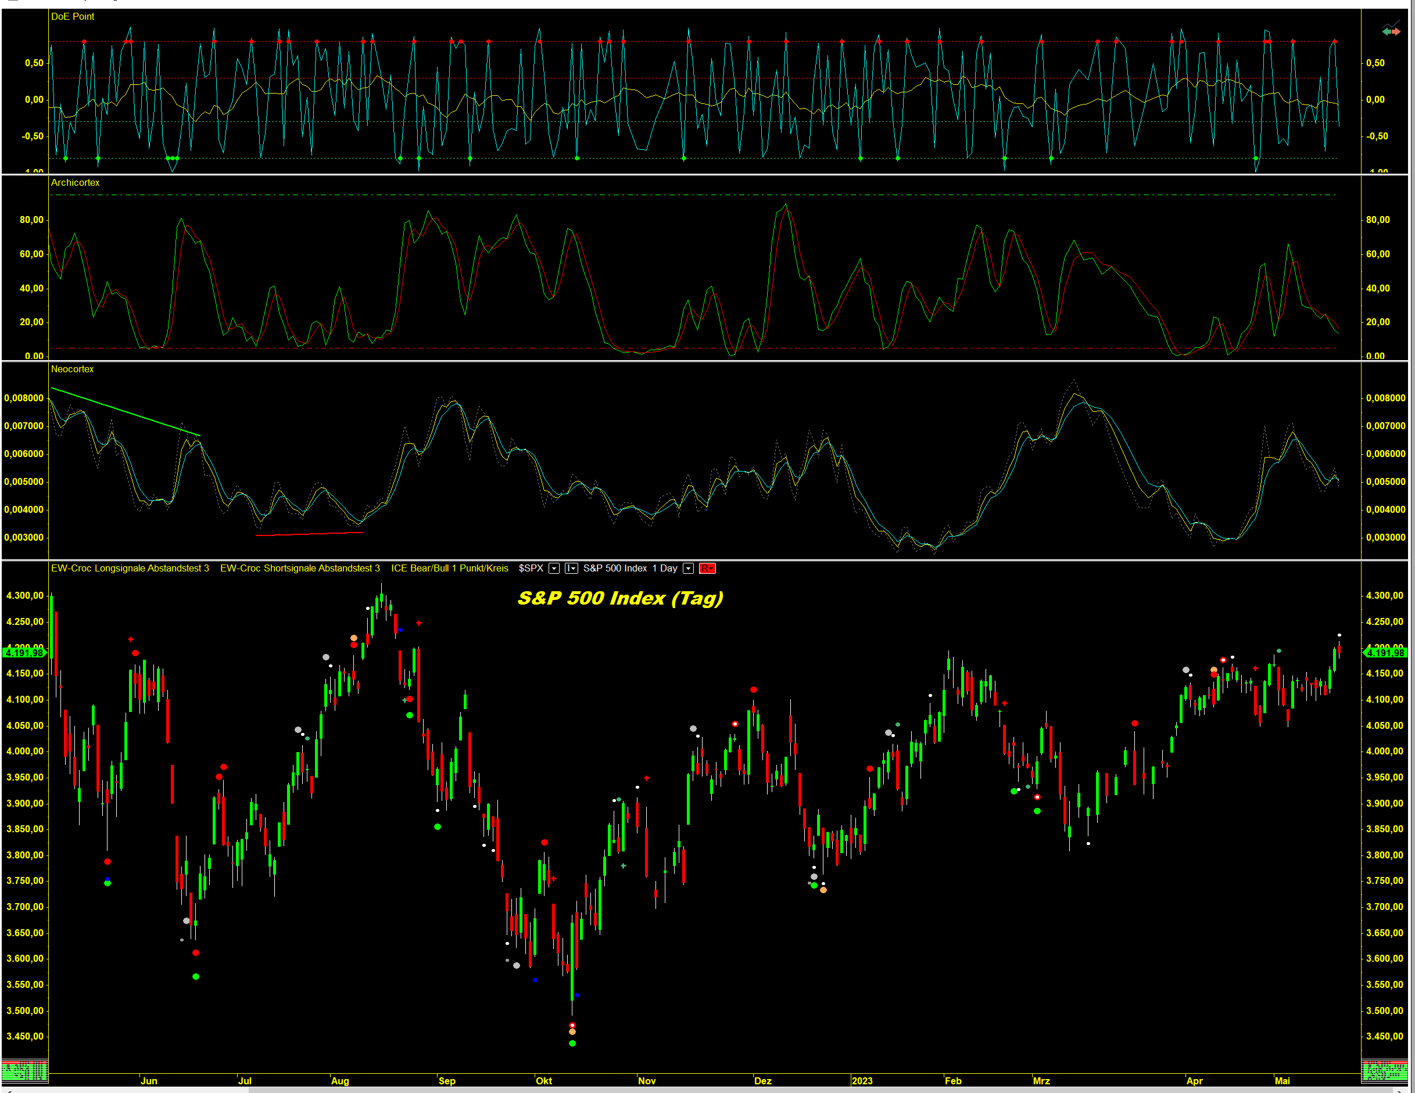Click the green 4.191,98 price tag on left axis

tap(24, 653)
